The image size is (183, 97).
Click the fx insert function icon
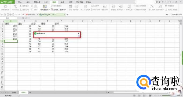point(26,18)
